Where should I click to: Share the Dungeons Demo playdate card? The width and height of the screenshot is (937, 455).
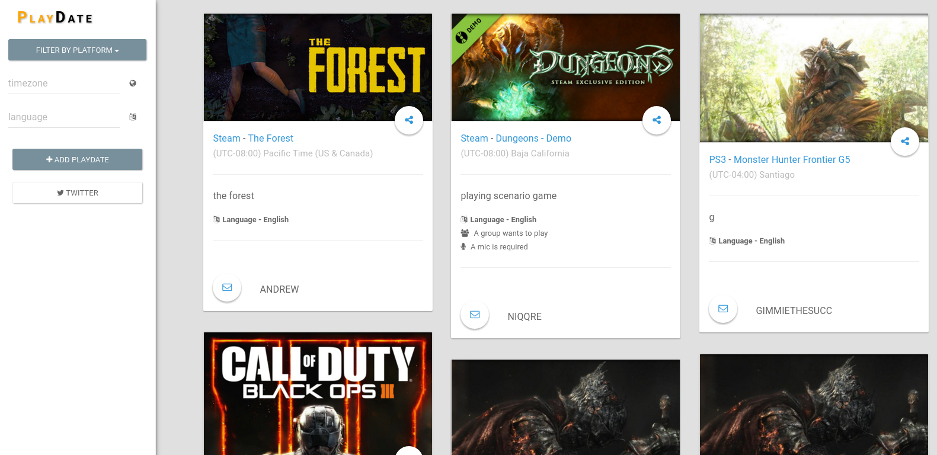657,120
